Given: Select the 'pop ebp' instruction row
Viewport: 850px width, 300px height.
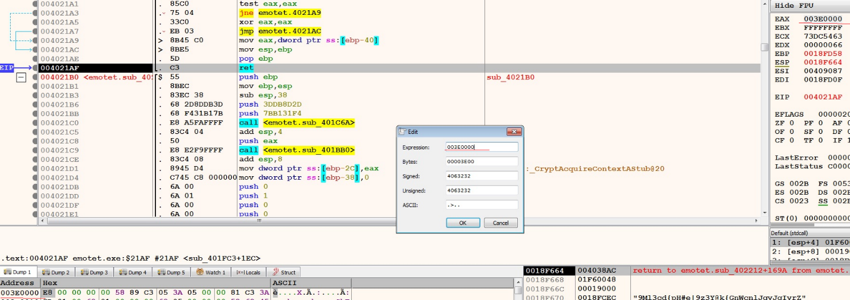Looking at the screenshot, I should pyautogui.click(x=255, y=59).
